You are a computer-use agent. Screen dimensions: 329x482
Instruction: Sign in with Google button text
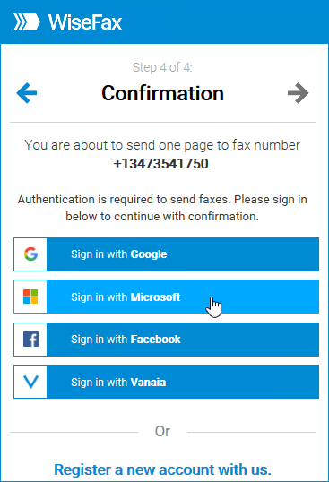119,254
